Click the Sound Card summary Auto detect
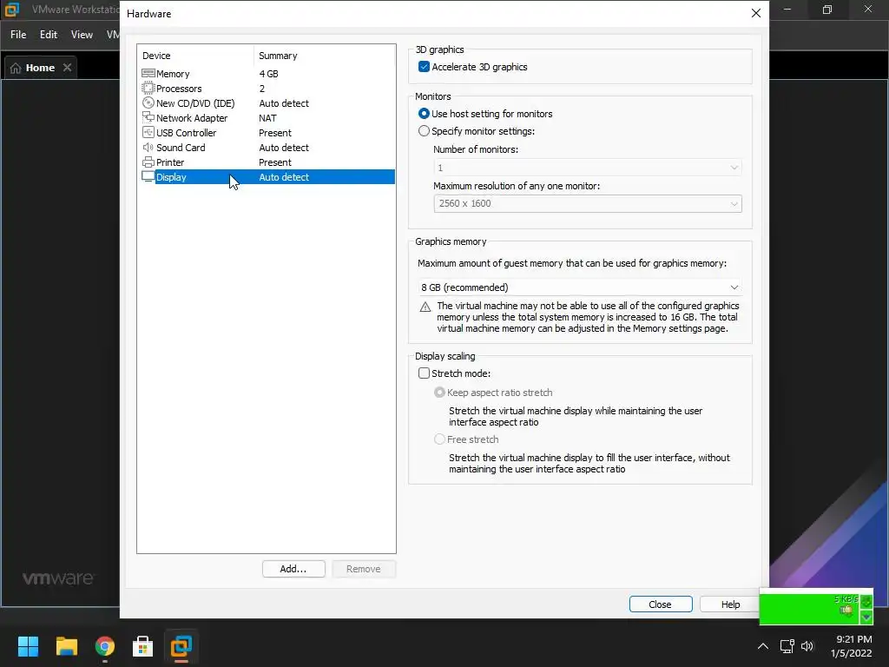 [x=284, y=148]
